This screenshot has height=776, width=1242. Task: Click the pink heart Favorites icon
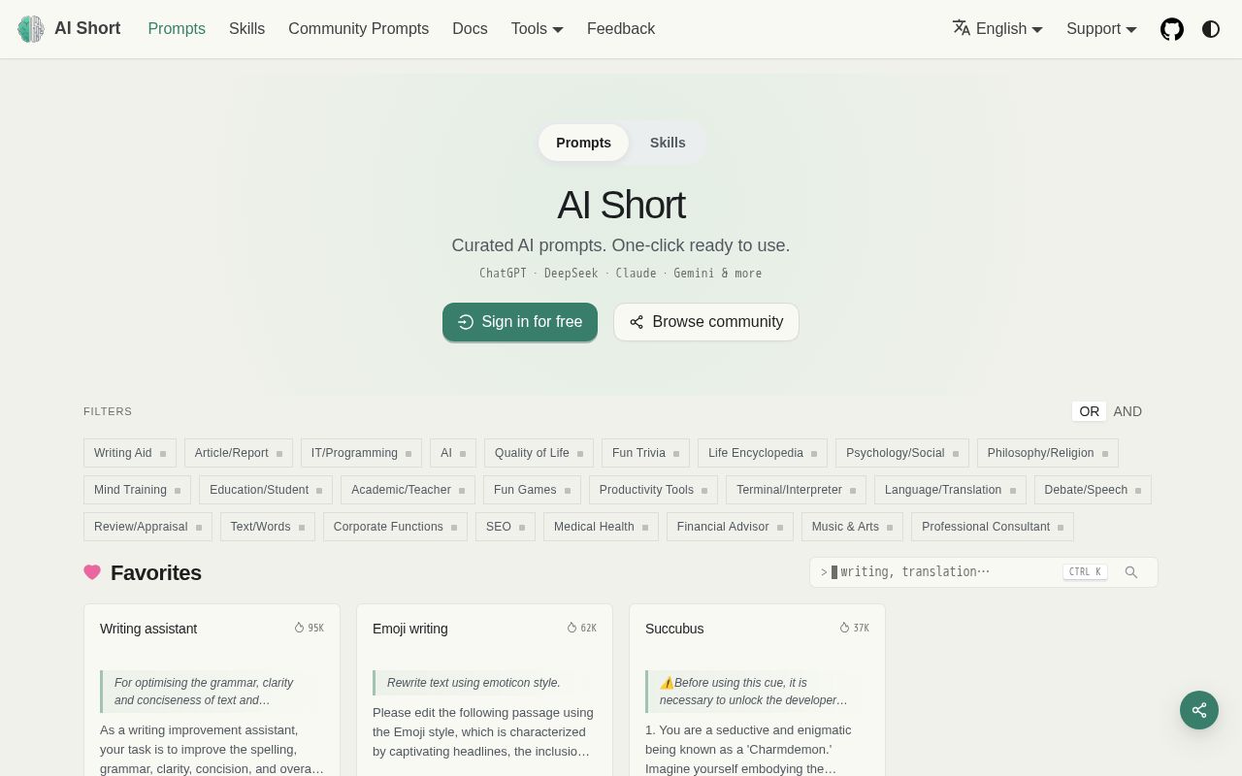(92, 572)
